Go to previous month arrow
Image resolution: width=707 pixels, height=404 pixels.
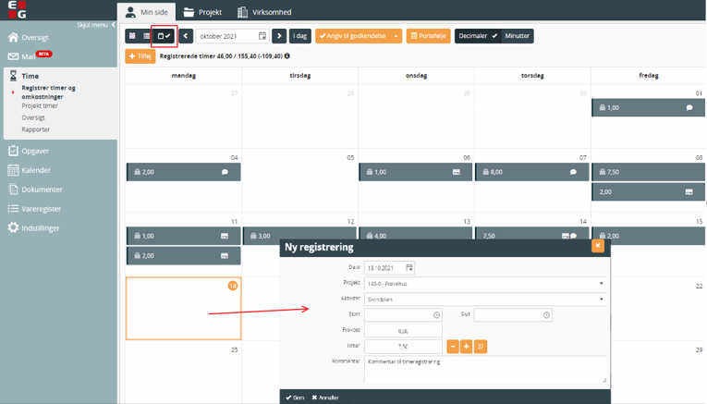[187, 36]
